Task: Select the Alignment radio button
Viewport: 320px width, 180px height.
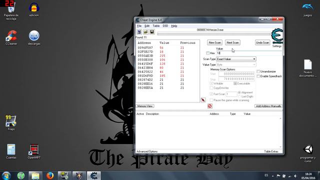Action: 239,92
